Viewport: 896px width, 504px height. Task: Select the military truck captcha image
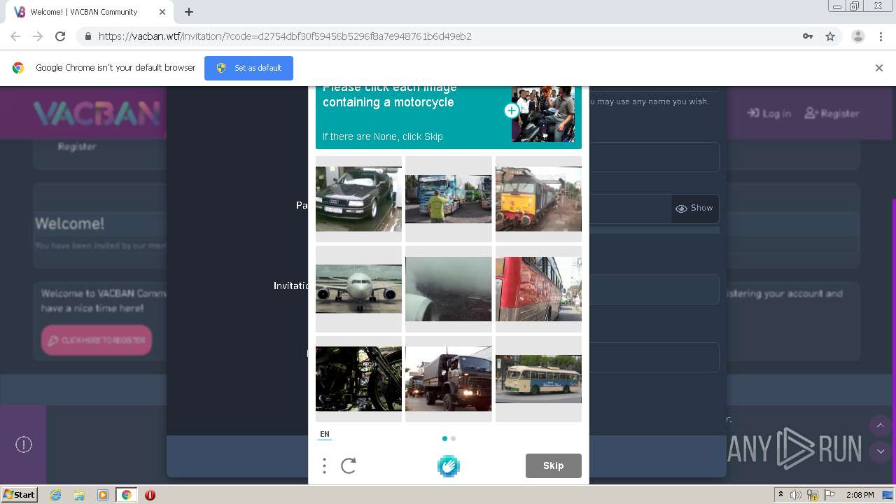(448, 379)
